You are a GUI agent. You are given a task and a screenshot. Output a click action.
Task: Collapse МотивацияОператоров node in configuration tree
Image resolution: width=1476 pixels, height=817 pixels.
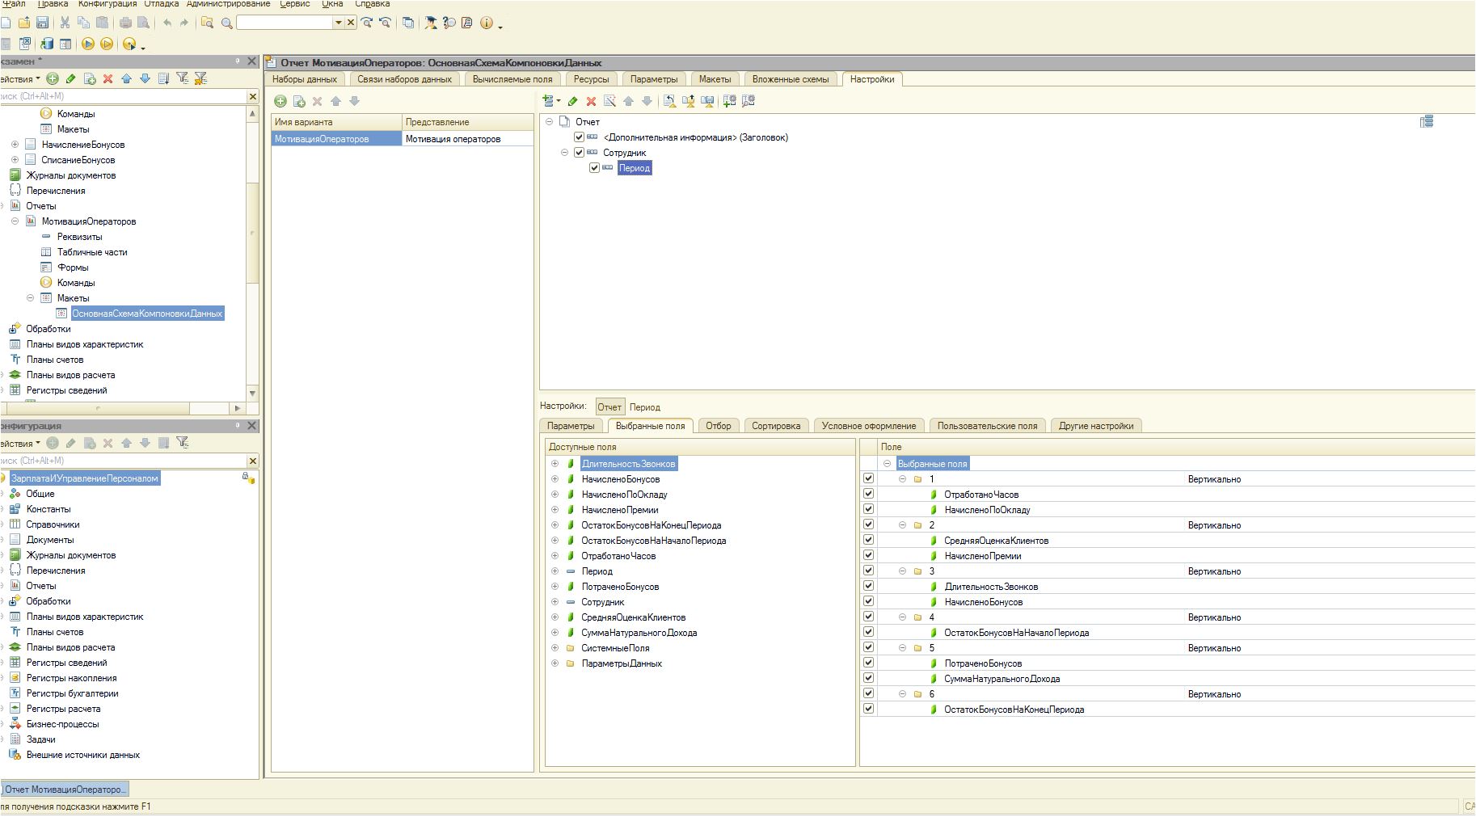(15, 221)
